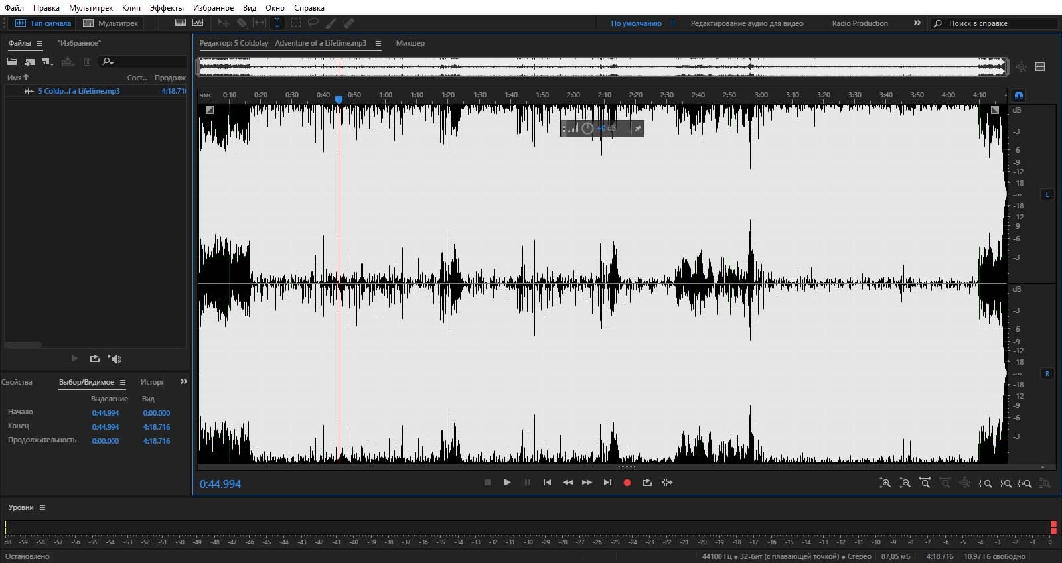Image resolution: width=1062 pixels, height=563 pixels.
Task: Switch to Мультитрек view
Action: (111, 23)
